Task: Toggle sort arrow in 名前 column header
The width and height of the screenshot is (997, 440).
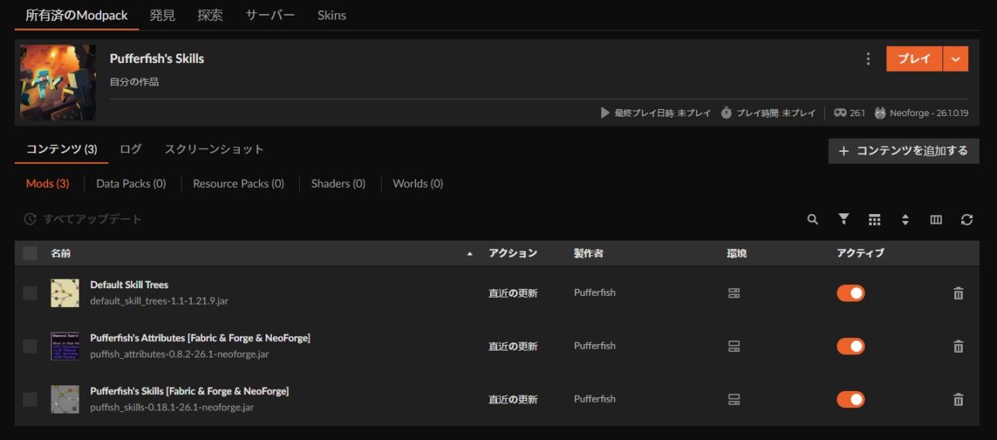Action: 469,254
